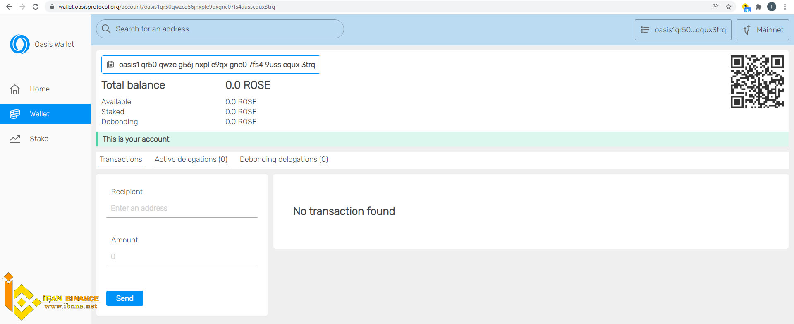This screenshot has height=324, width=794.
Task: Switch to Debonding delegations (0) tab
Action: 284,160
